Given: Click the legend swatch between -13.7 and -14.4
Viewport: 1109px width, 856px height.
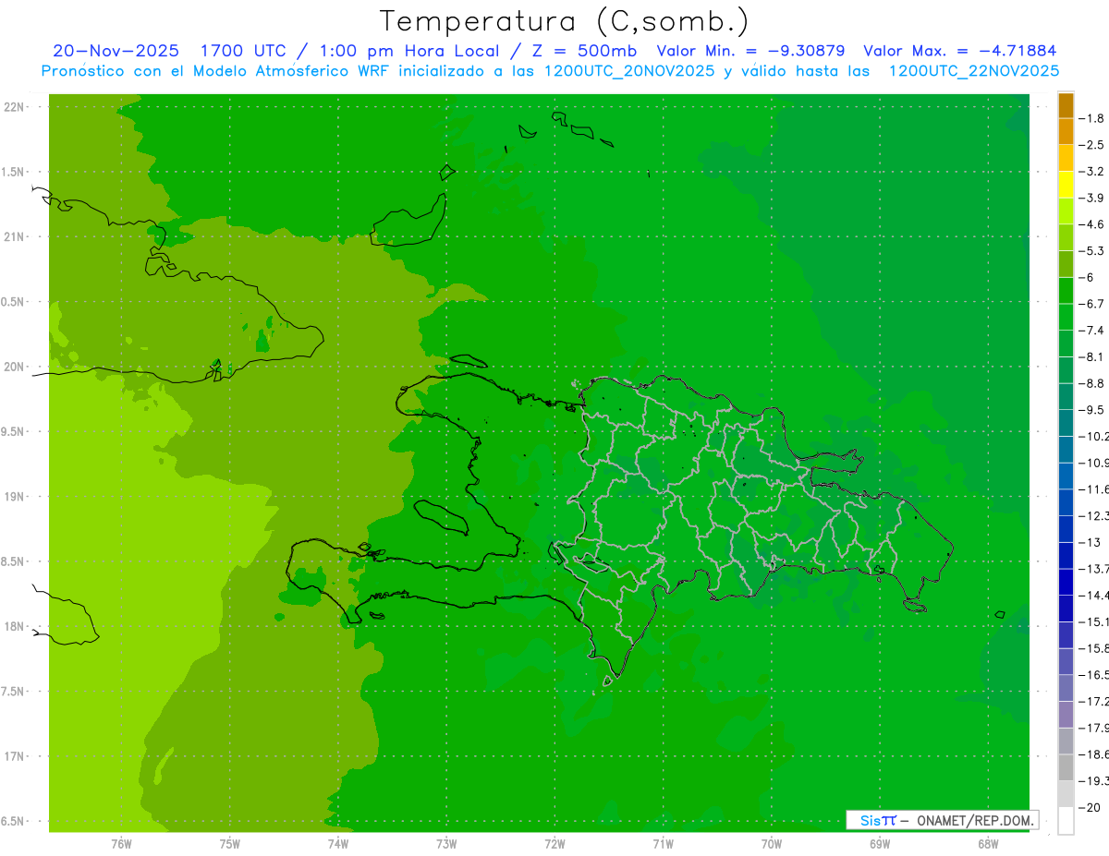Looking at the screenshot, I should [x=1066, y=582].
